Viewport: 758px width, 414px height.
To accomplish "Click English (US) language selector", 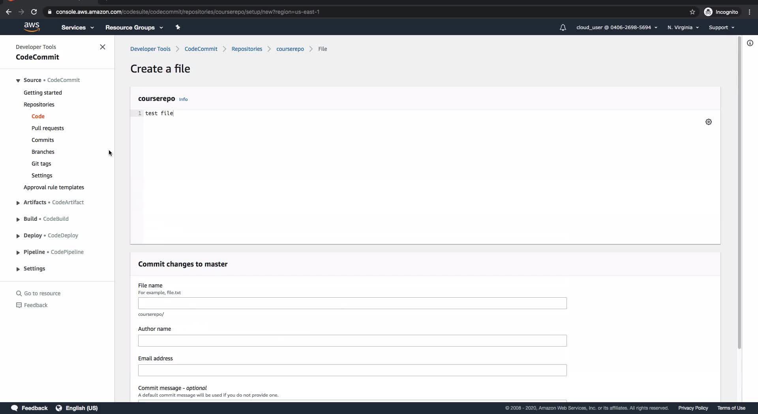I will pyautogui.click(x=82, y=408).
